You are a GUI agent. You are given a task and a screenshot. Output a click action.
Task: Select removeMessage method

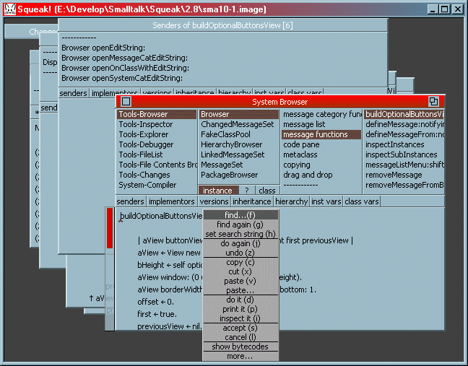(x=404, y=175)
